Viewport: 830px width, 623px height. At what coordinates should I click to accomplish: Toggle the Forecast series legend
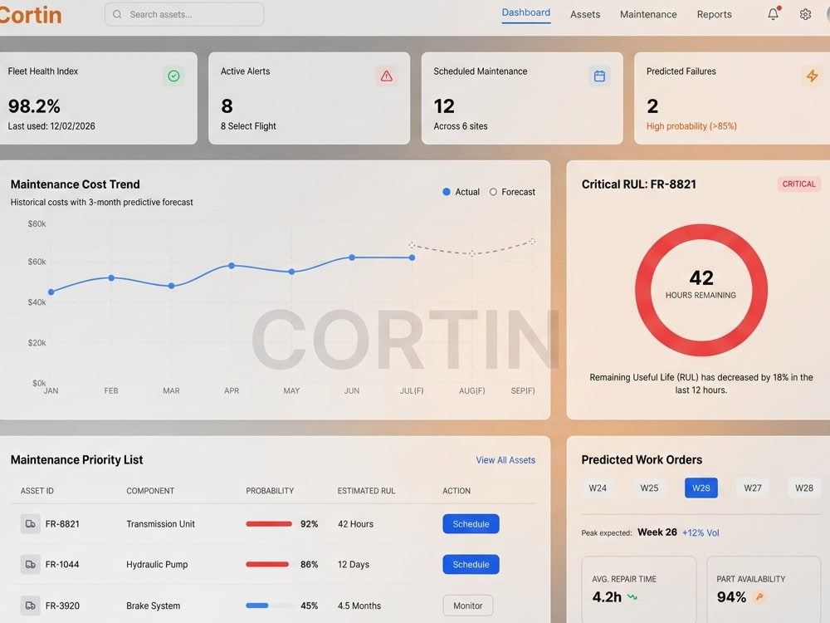tap(512, 192)
